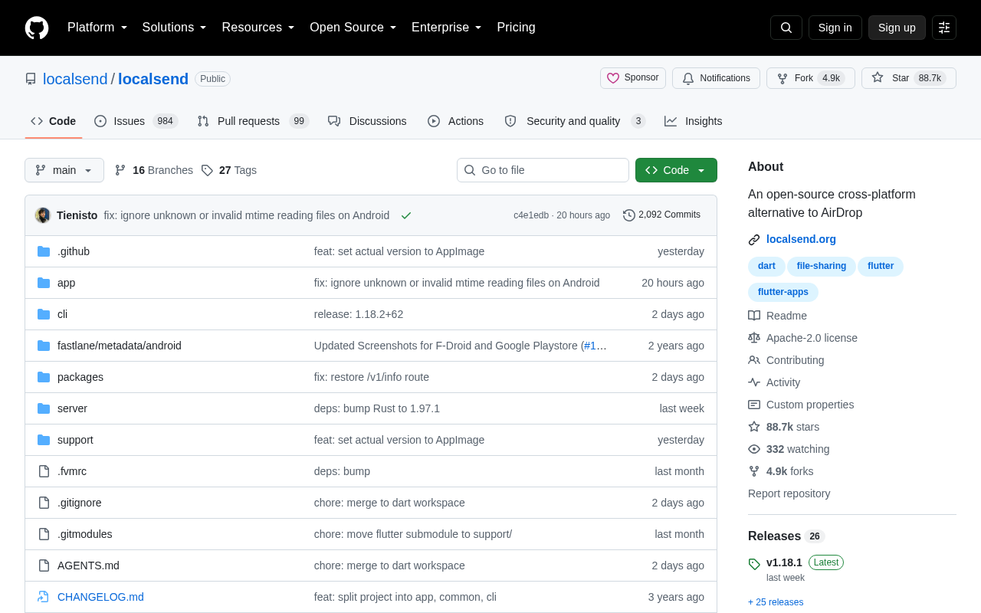View the 16 Branches list
The height and width of the screenshot is (613, 981).
click(154, 170)
